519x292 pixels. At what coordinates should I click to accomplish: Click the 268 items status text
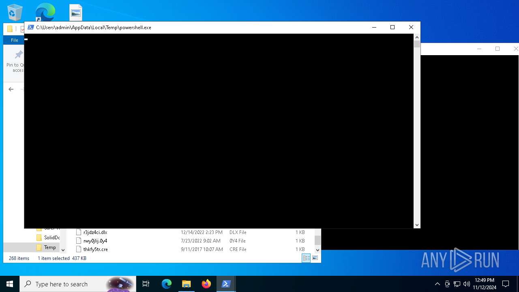tap(19, 258)
